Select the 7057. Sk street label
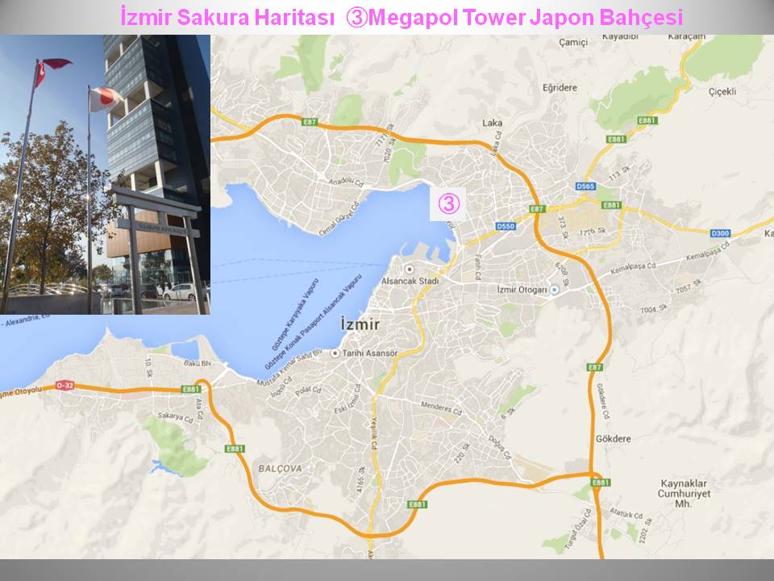774x581 pixels. coord(688,286)
